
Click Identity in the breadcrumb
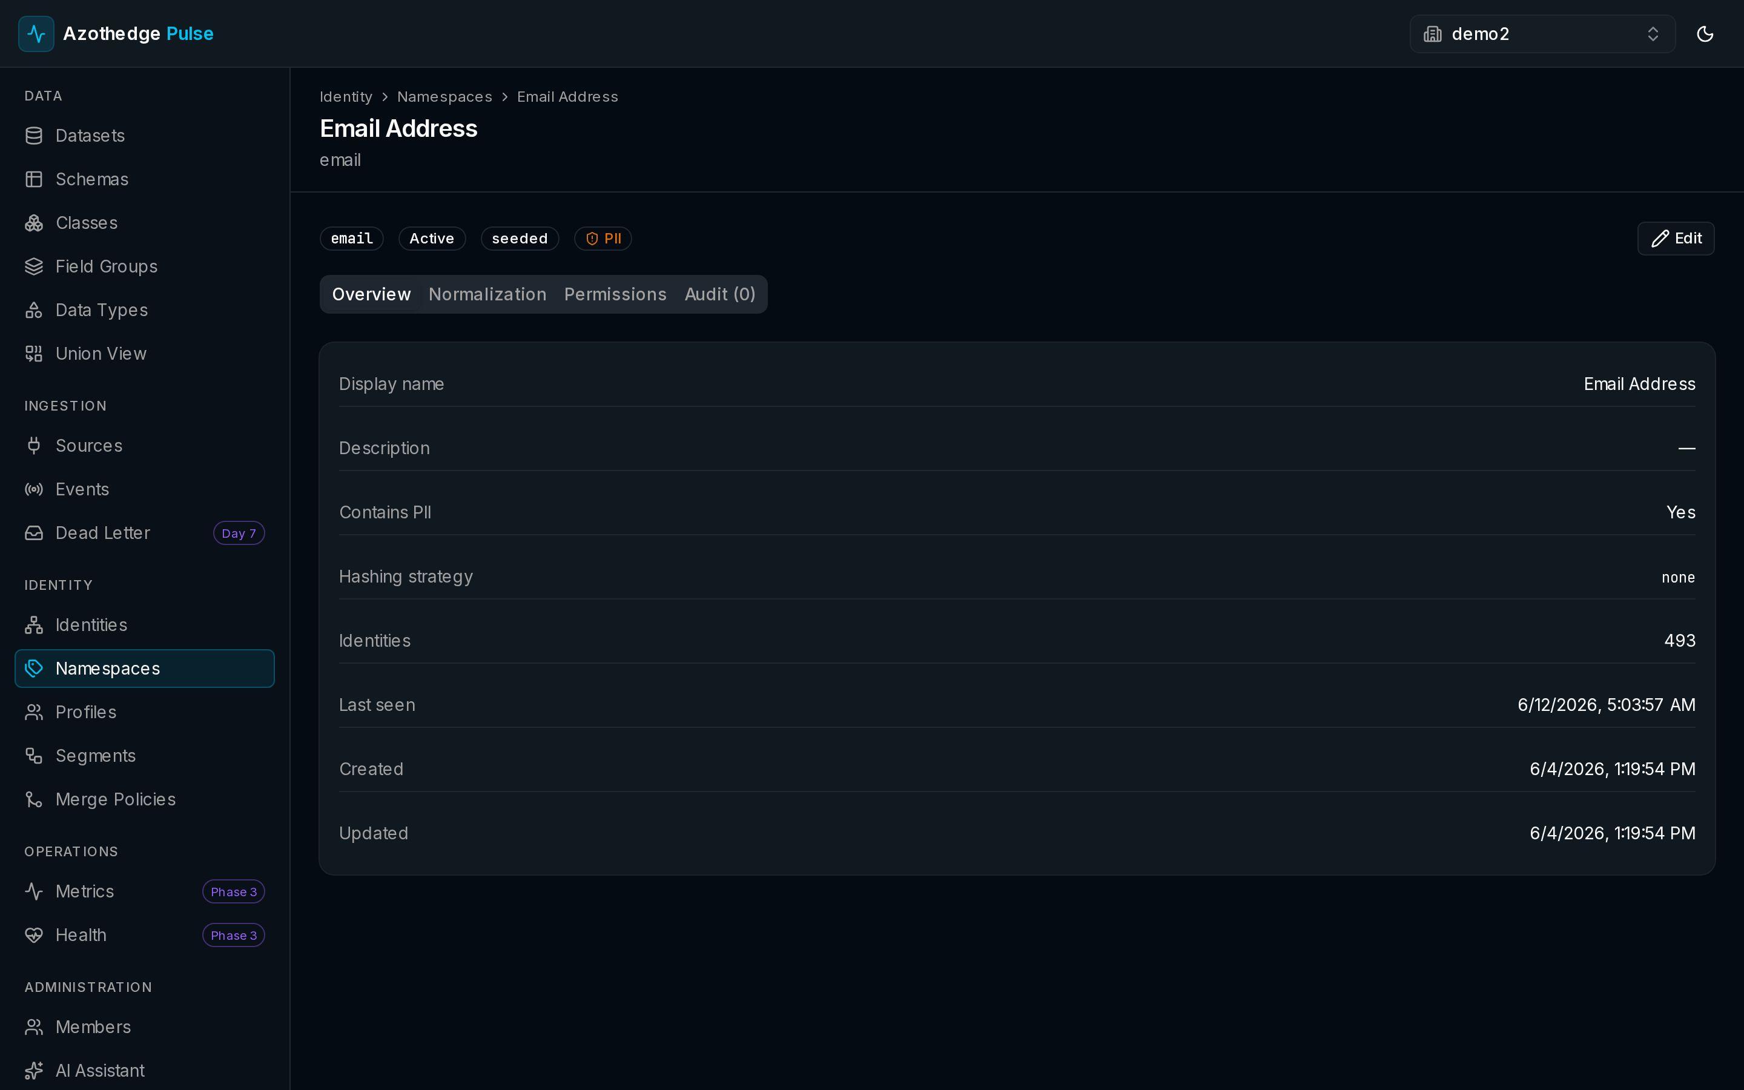pos(346,97)
